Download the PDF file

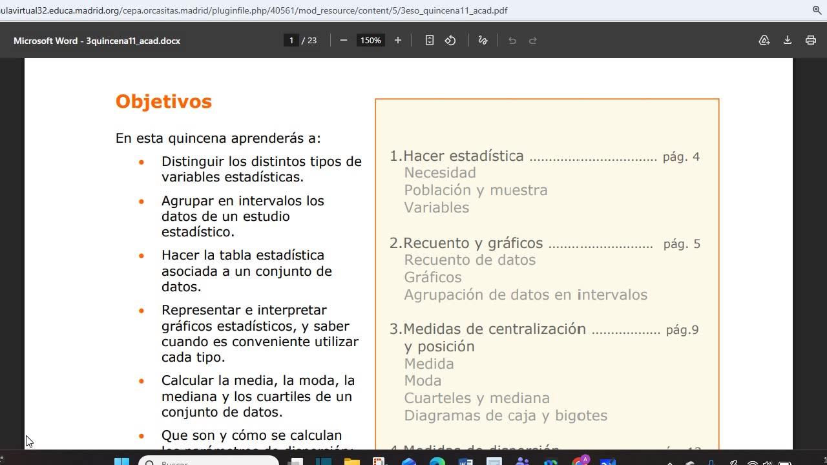788,40
